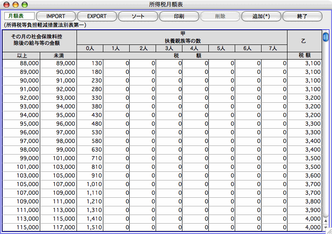Image resolution: width=332 pixels, height=234 pixels.
Task: Click the 未満 cell showing 101,000
Action: tap(58, 158)
